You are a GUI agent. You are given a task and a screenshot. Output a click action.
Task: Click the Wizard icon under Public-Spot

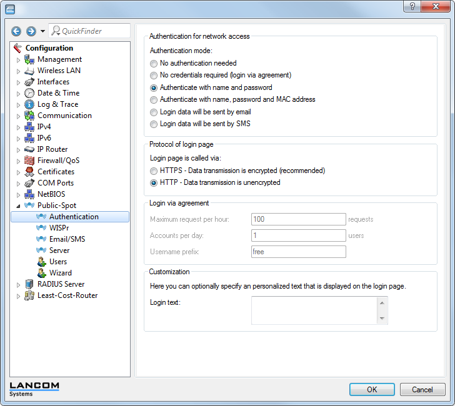pos(42,273)
